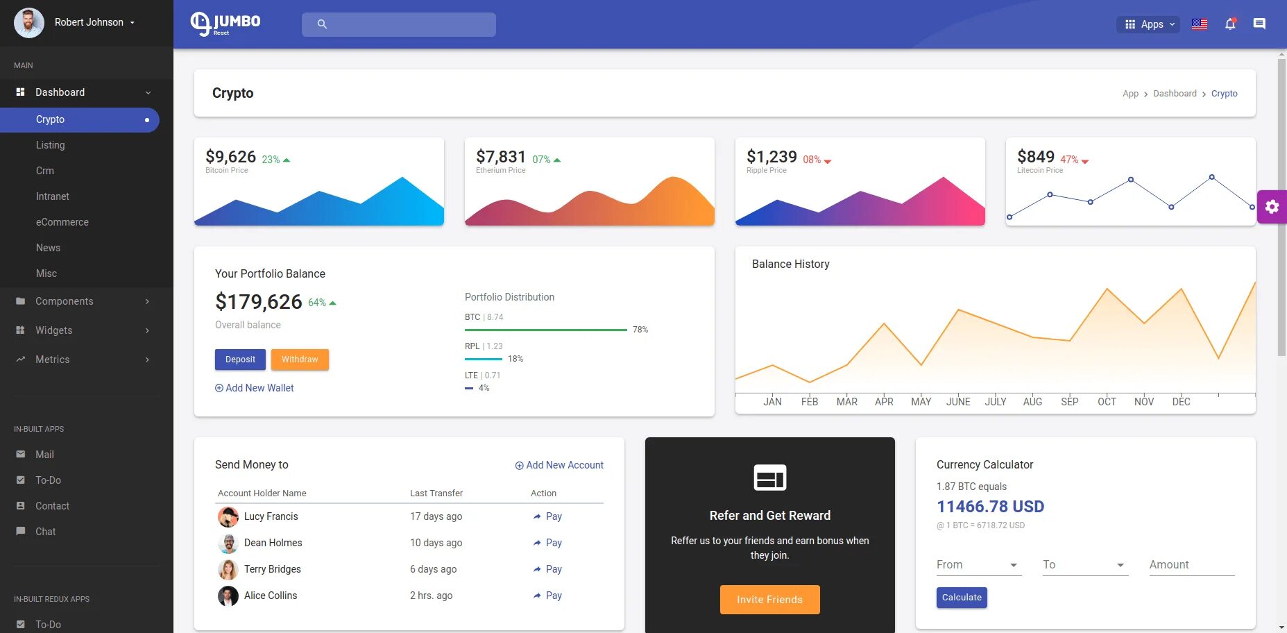
Task: Expand the Metrics submenu chevron
Action: point(147,360)
